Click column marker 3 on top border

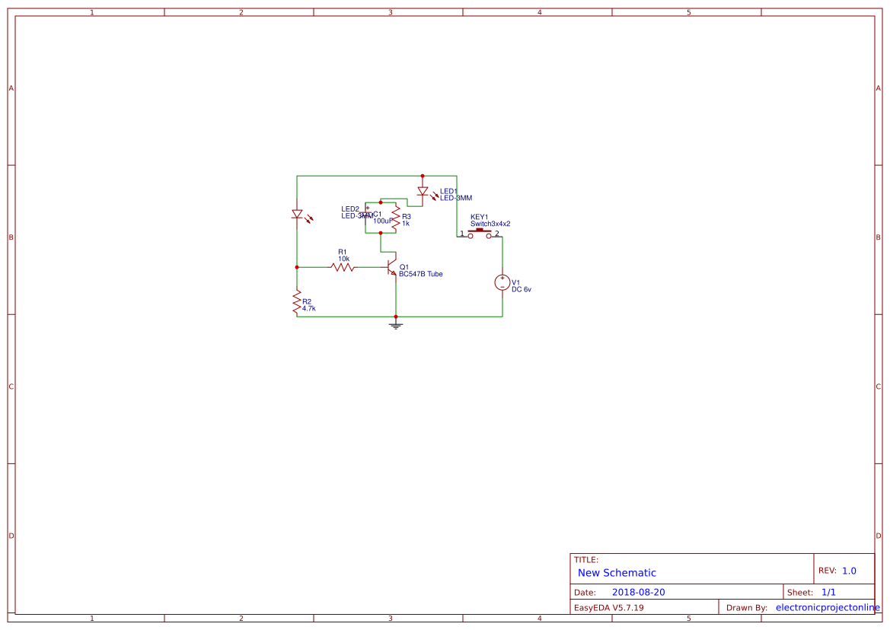click(390, 11)
